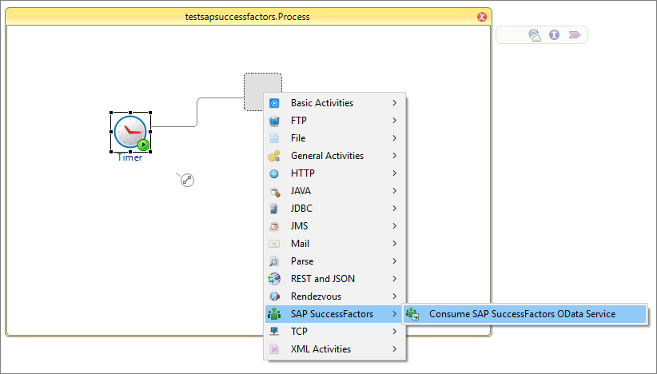657x374 pixels.
Task: Expand the Basic Activities submenu arrow
Action: [394, 102]
